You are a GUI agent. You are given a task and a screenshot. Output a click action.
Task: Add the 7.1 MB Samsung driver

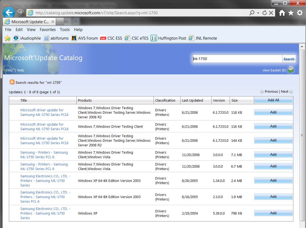[x=273, y=154]
